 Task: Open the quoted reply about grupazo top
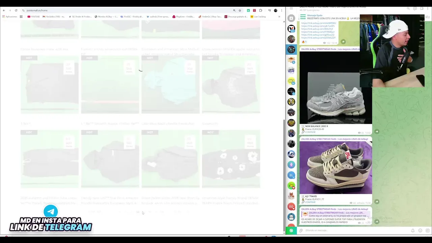336,214
